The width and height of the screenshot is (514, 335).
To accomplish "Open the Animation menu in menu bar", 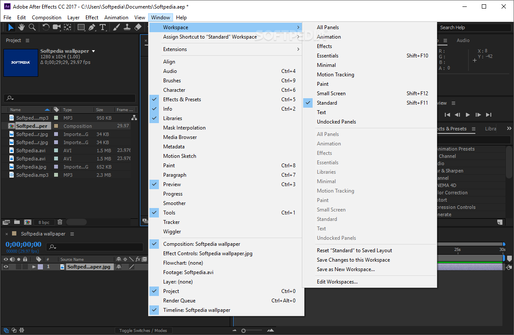I will [116, 17].
